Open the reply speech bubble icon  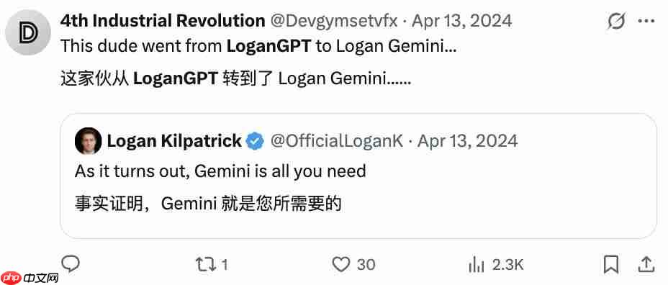71,264
